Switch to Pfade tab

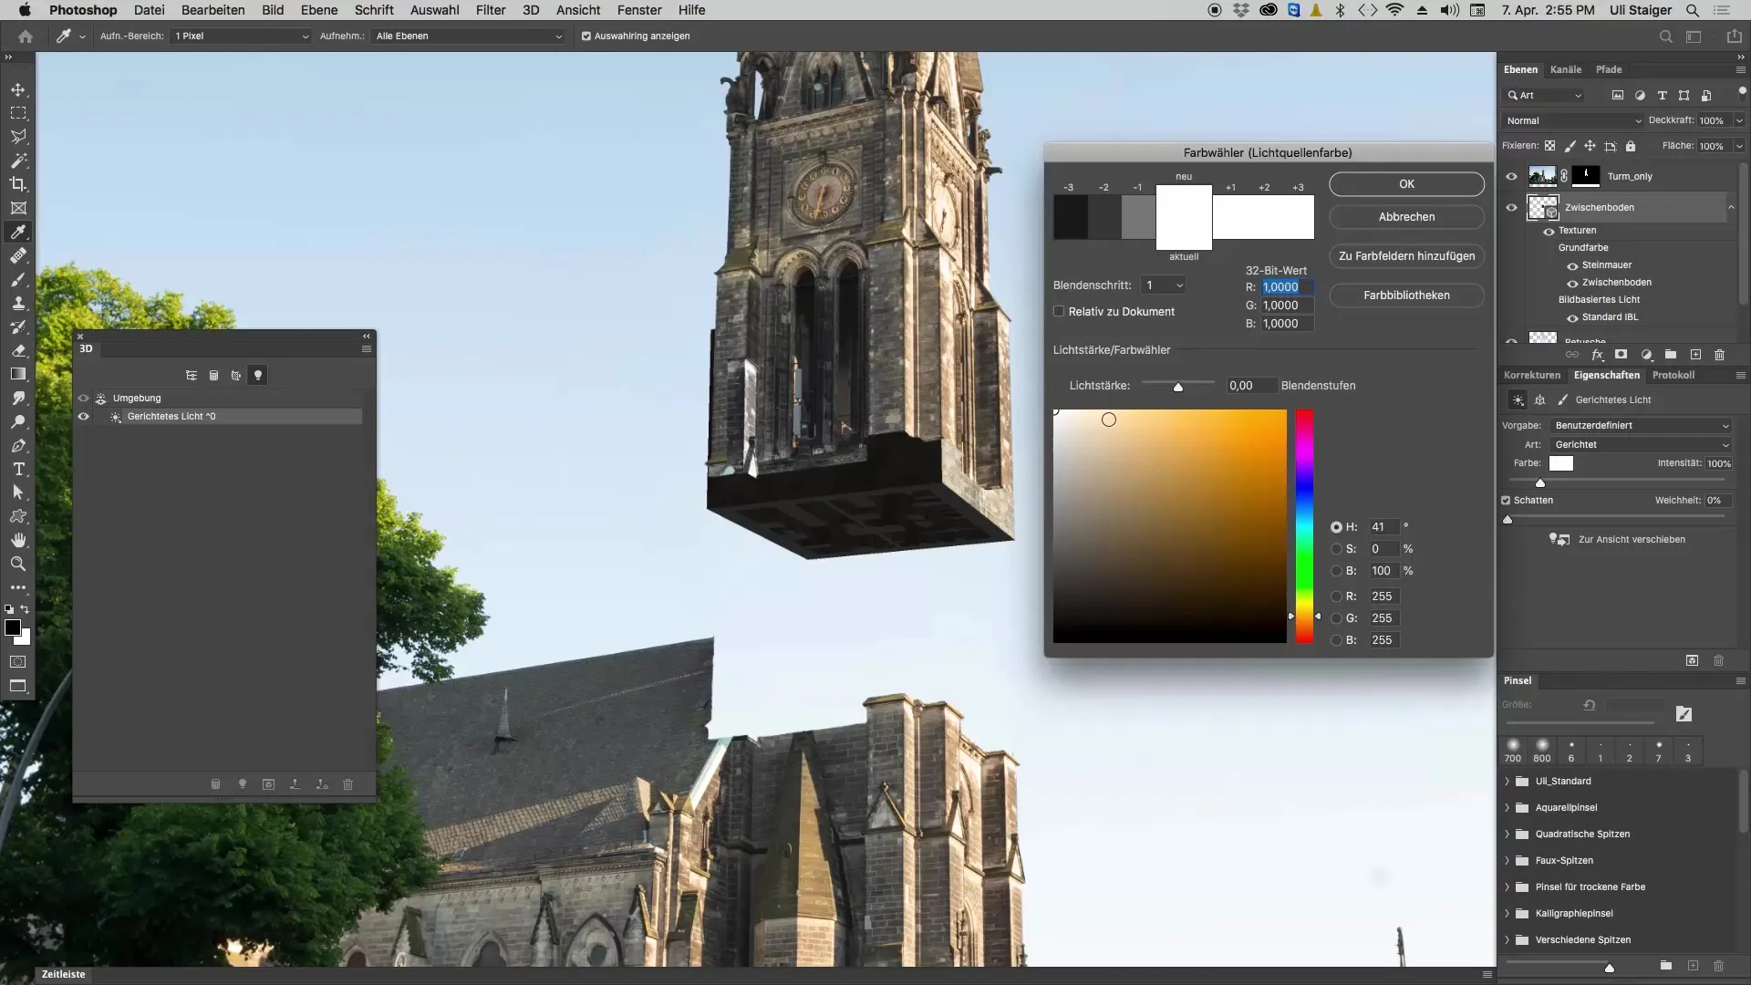(x=1609, y=69)
